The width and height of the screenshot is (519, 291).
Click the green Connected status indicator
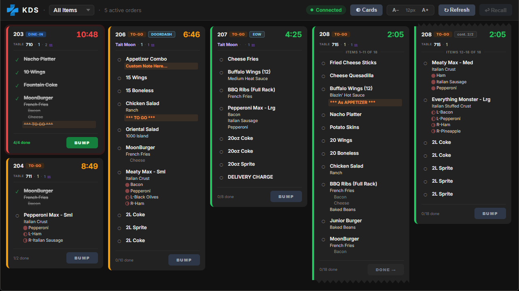click(x=326, y=10)
